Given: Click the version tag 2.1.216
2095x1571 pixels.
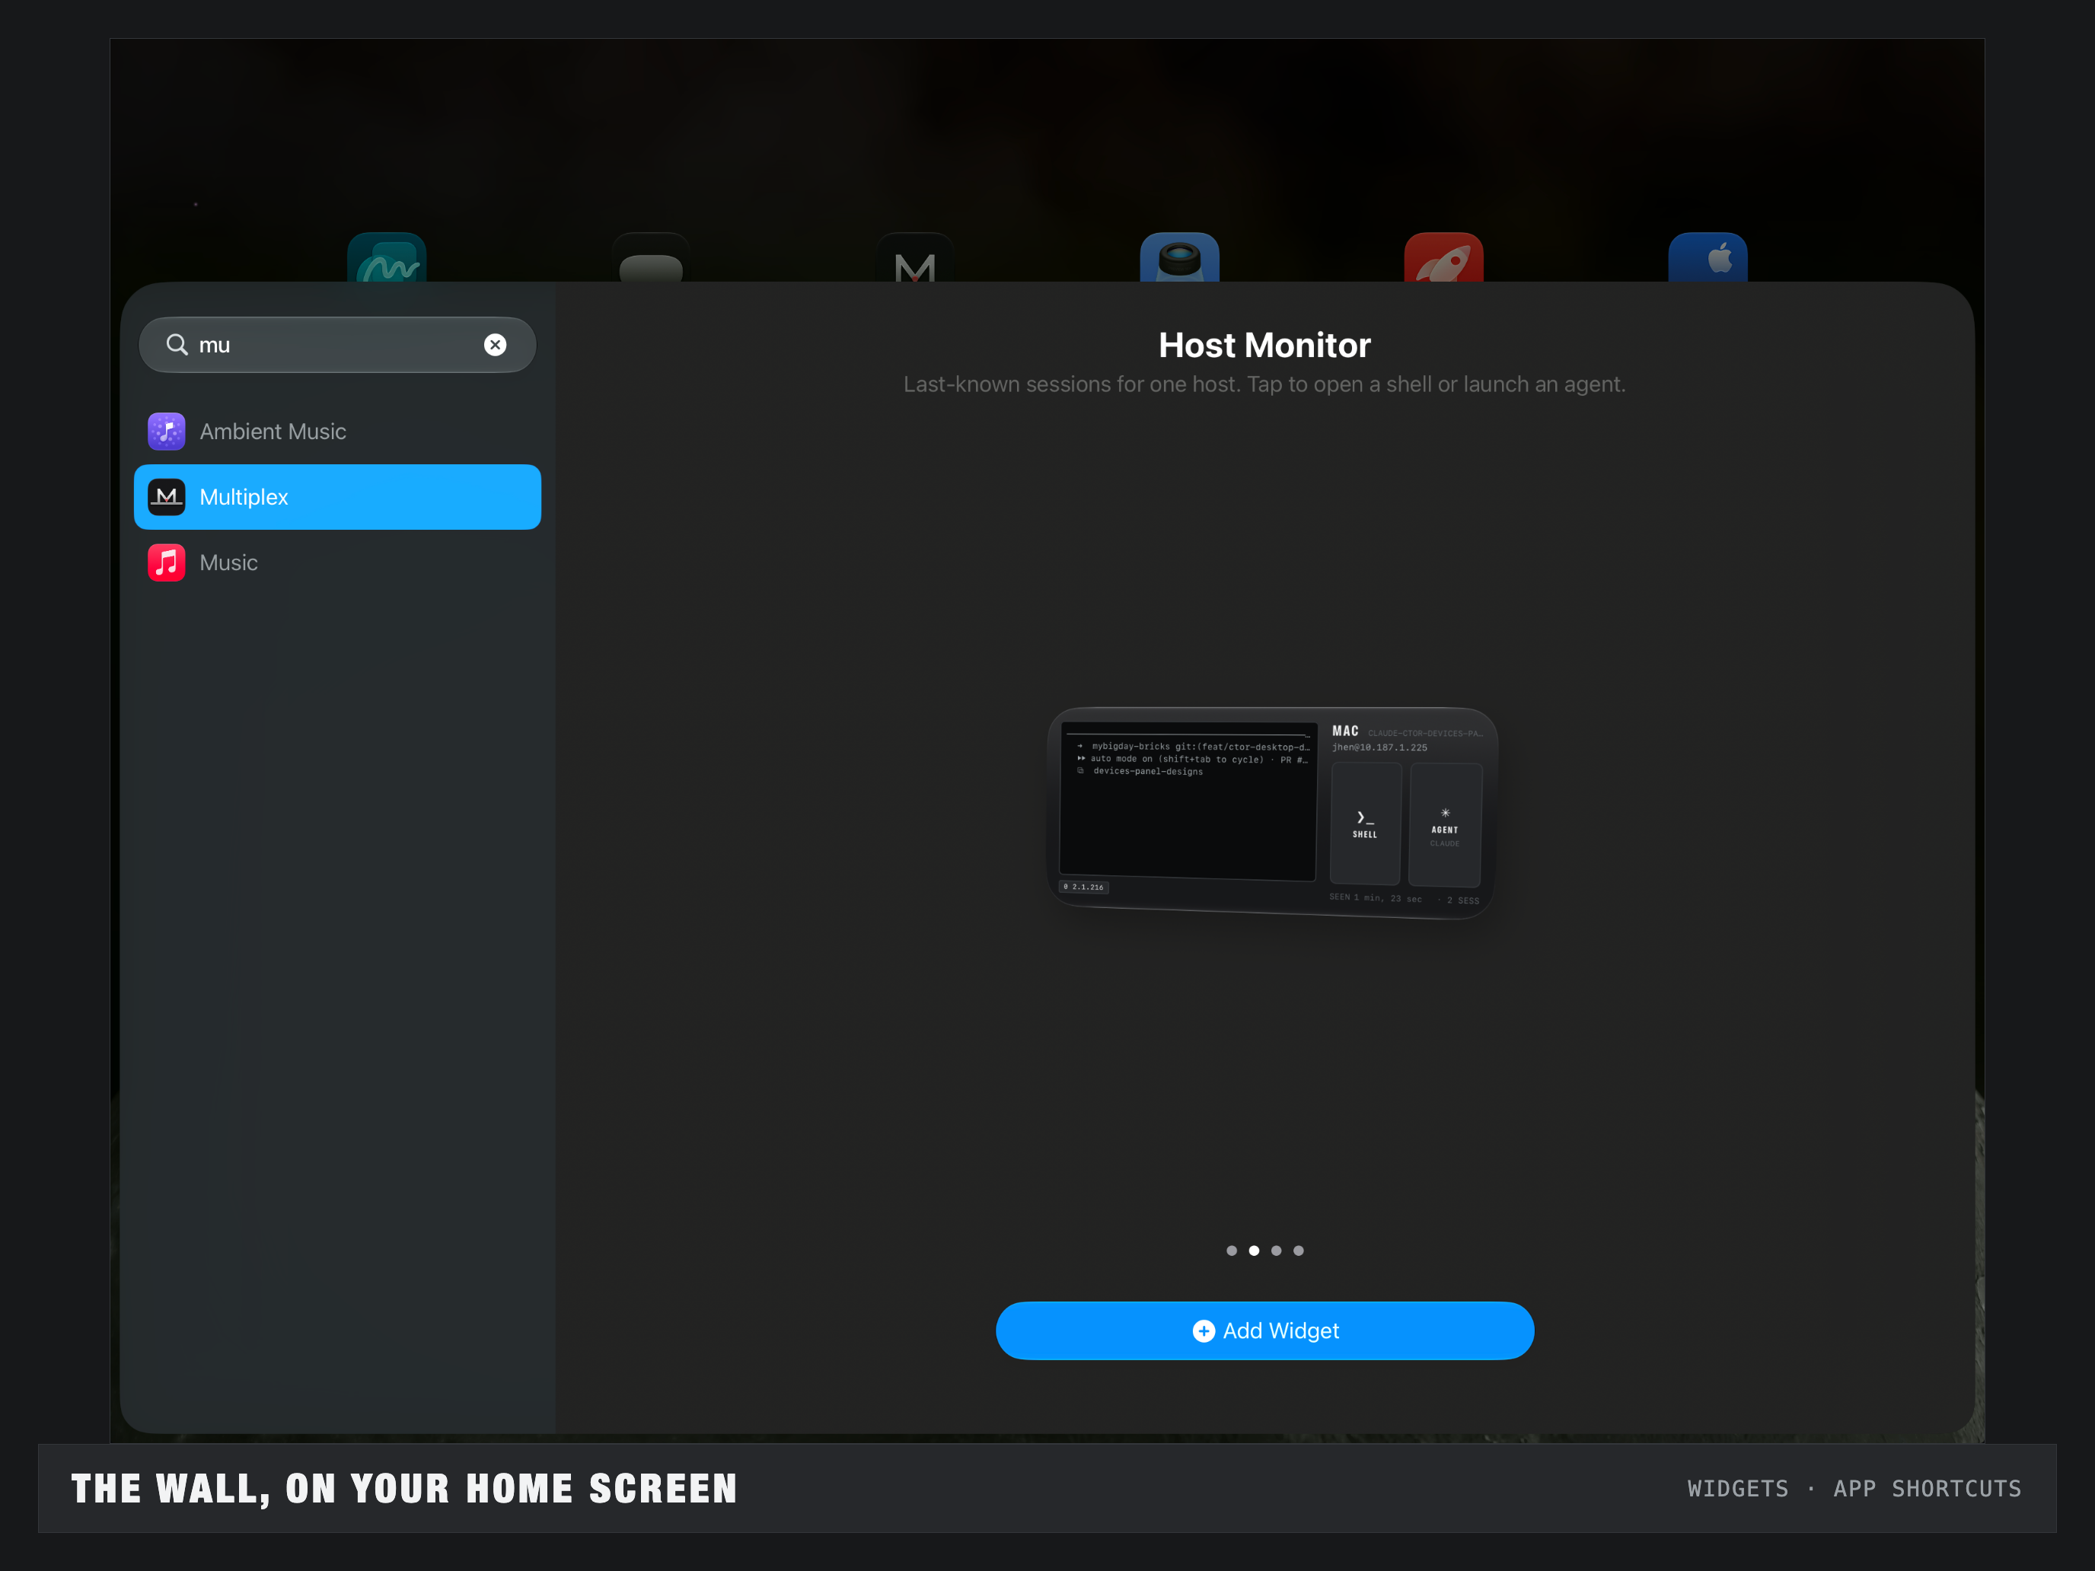Looking at the screenshot, I should [1083, 887].
